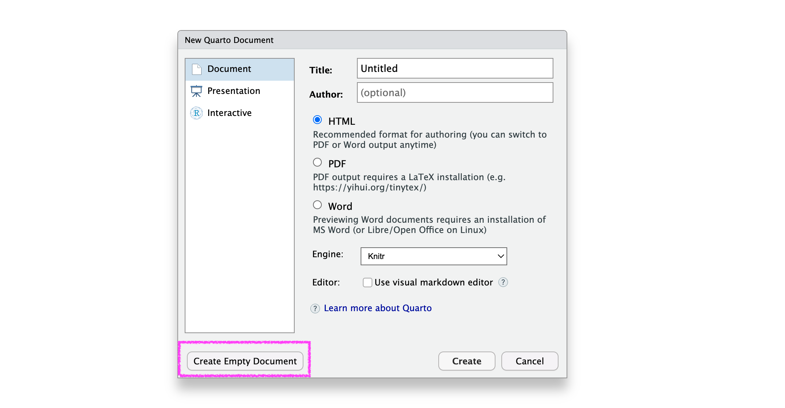This screenshot has height=408, width=785.
Task: Enable Use visual markdown editor checkbox
Action: click(367, 282)
